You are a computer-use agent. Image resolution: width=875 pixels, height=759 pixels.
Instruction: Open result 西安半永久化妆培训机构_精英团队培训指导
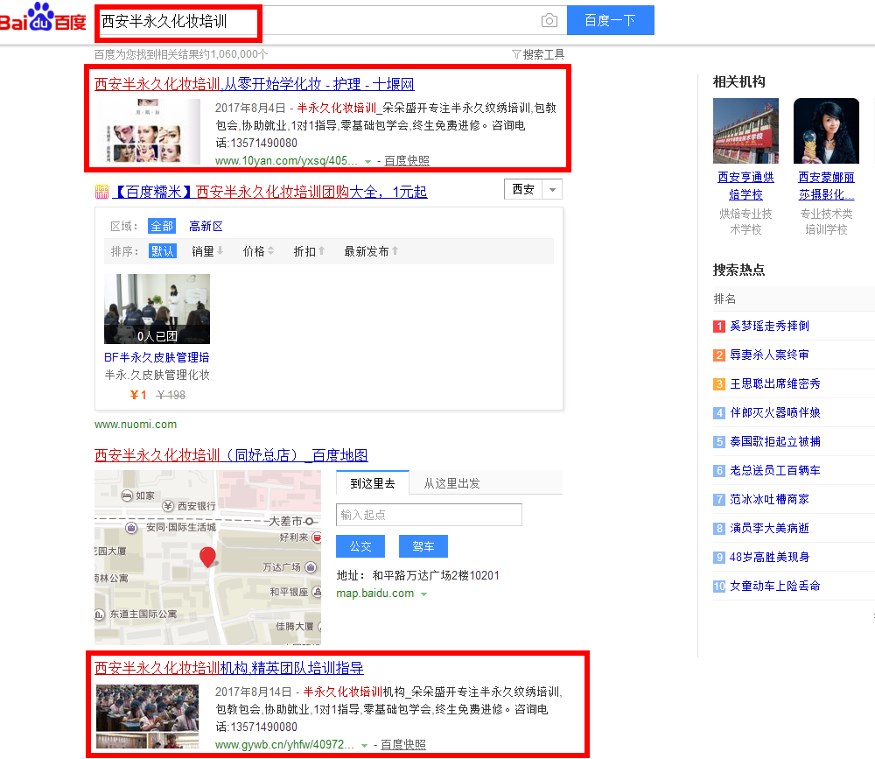(x=228, y=668)
